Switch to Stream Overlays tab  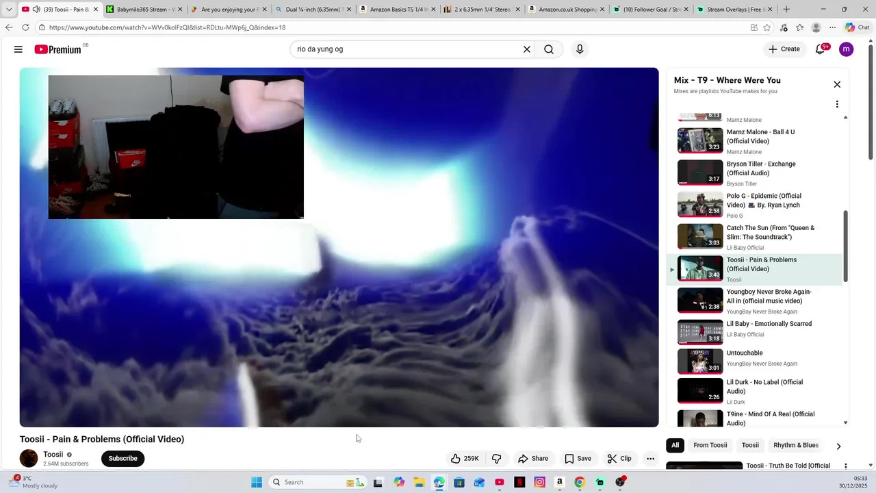click(735, 10)
